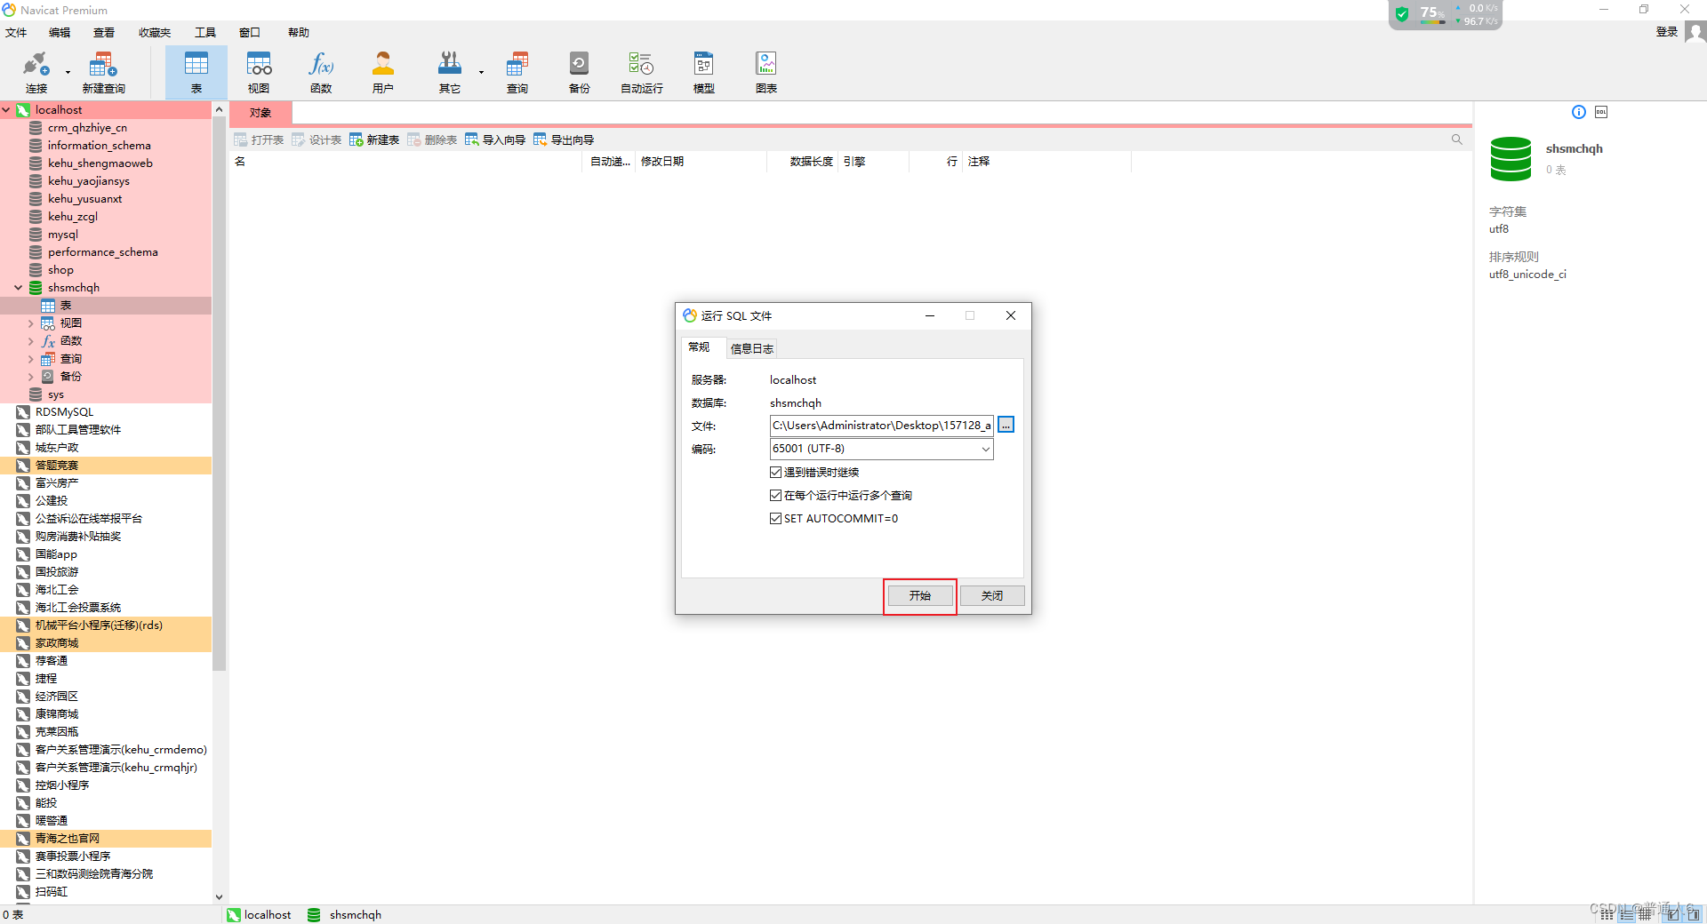Switch to the 信息日志 tab

click(x=751, y=348)
